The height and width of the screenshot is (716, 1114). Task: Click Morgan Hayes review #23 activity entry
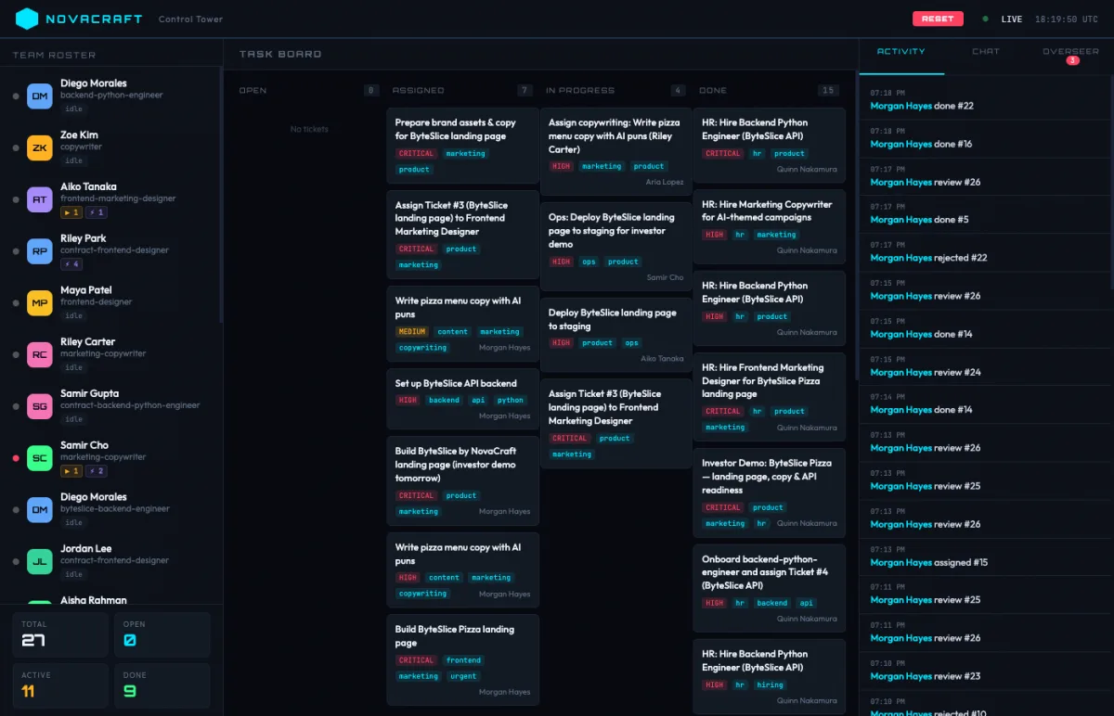point(986,670)
